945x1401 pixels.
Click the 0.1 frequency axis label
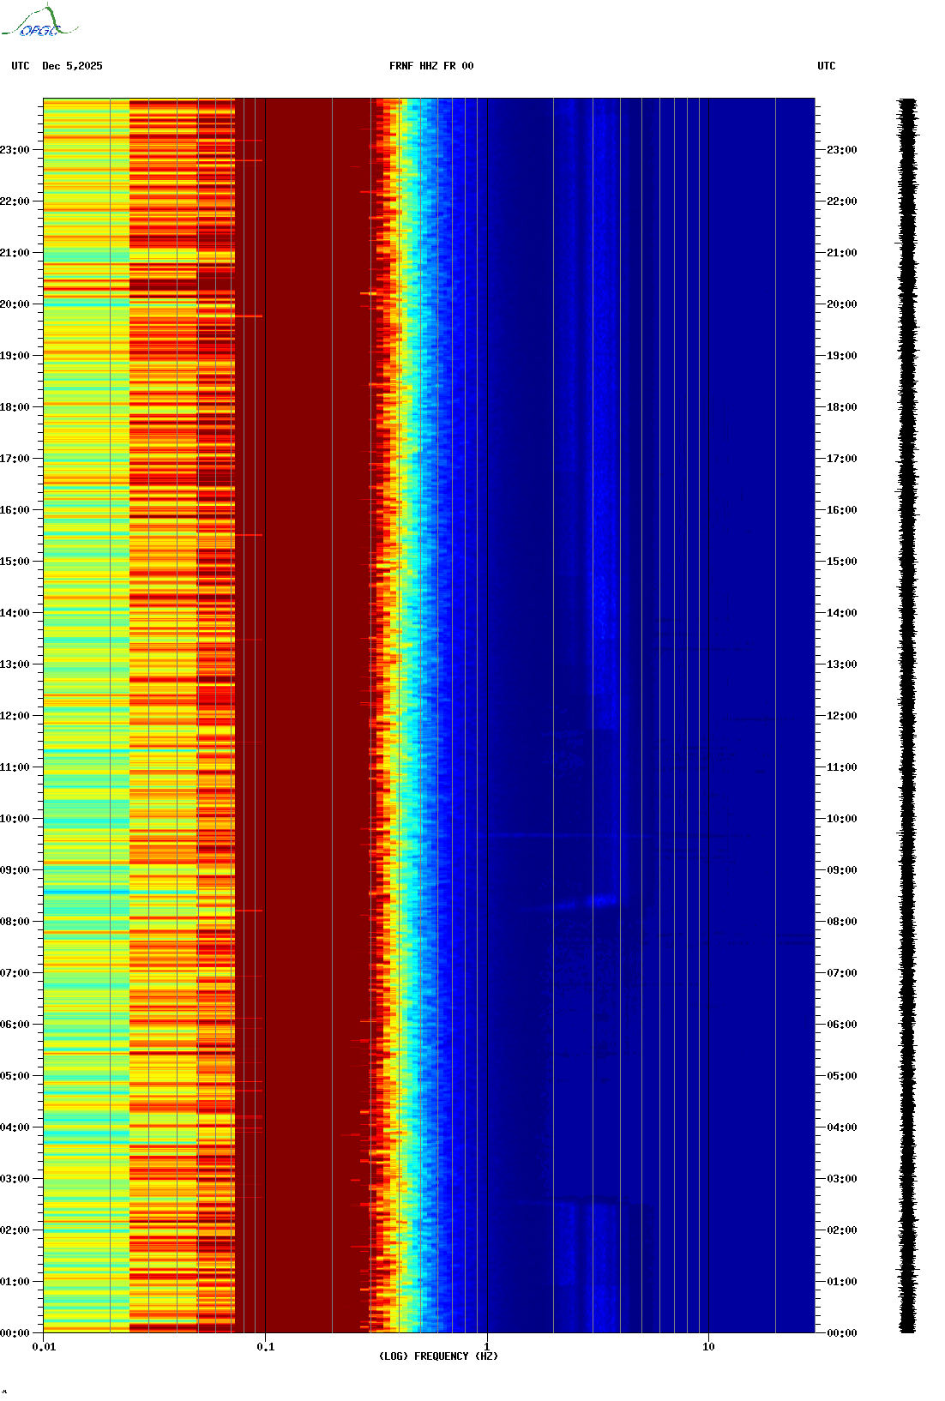pyautogui.click(x=266, y=1347)
